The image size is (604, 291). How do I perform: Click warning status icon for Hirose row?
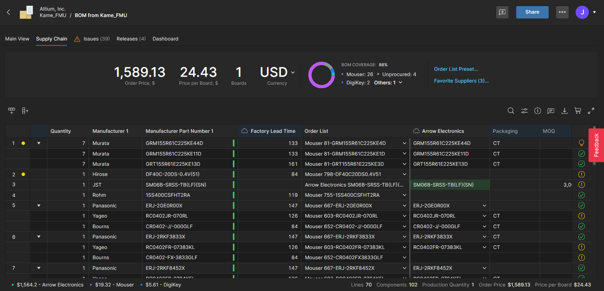click(582, 174)
